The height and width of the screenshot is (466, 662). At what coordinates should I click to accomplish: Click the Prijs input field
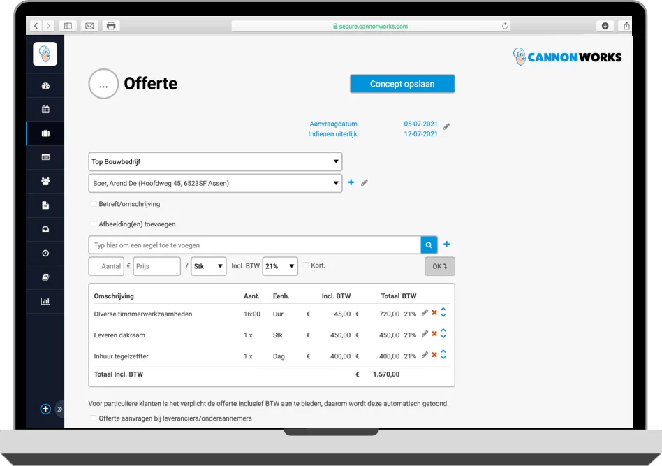[156, 266]
